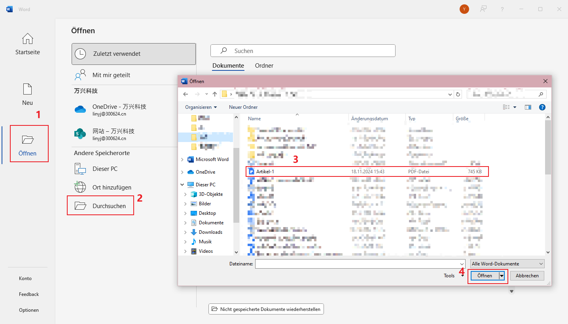Open the recent locations dropdown arrow
Image resolution: width=568 pixels, height=324 pixels.
(206, 94)
